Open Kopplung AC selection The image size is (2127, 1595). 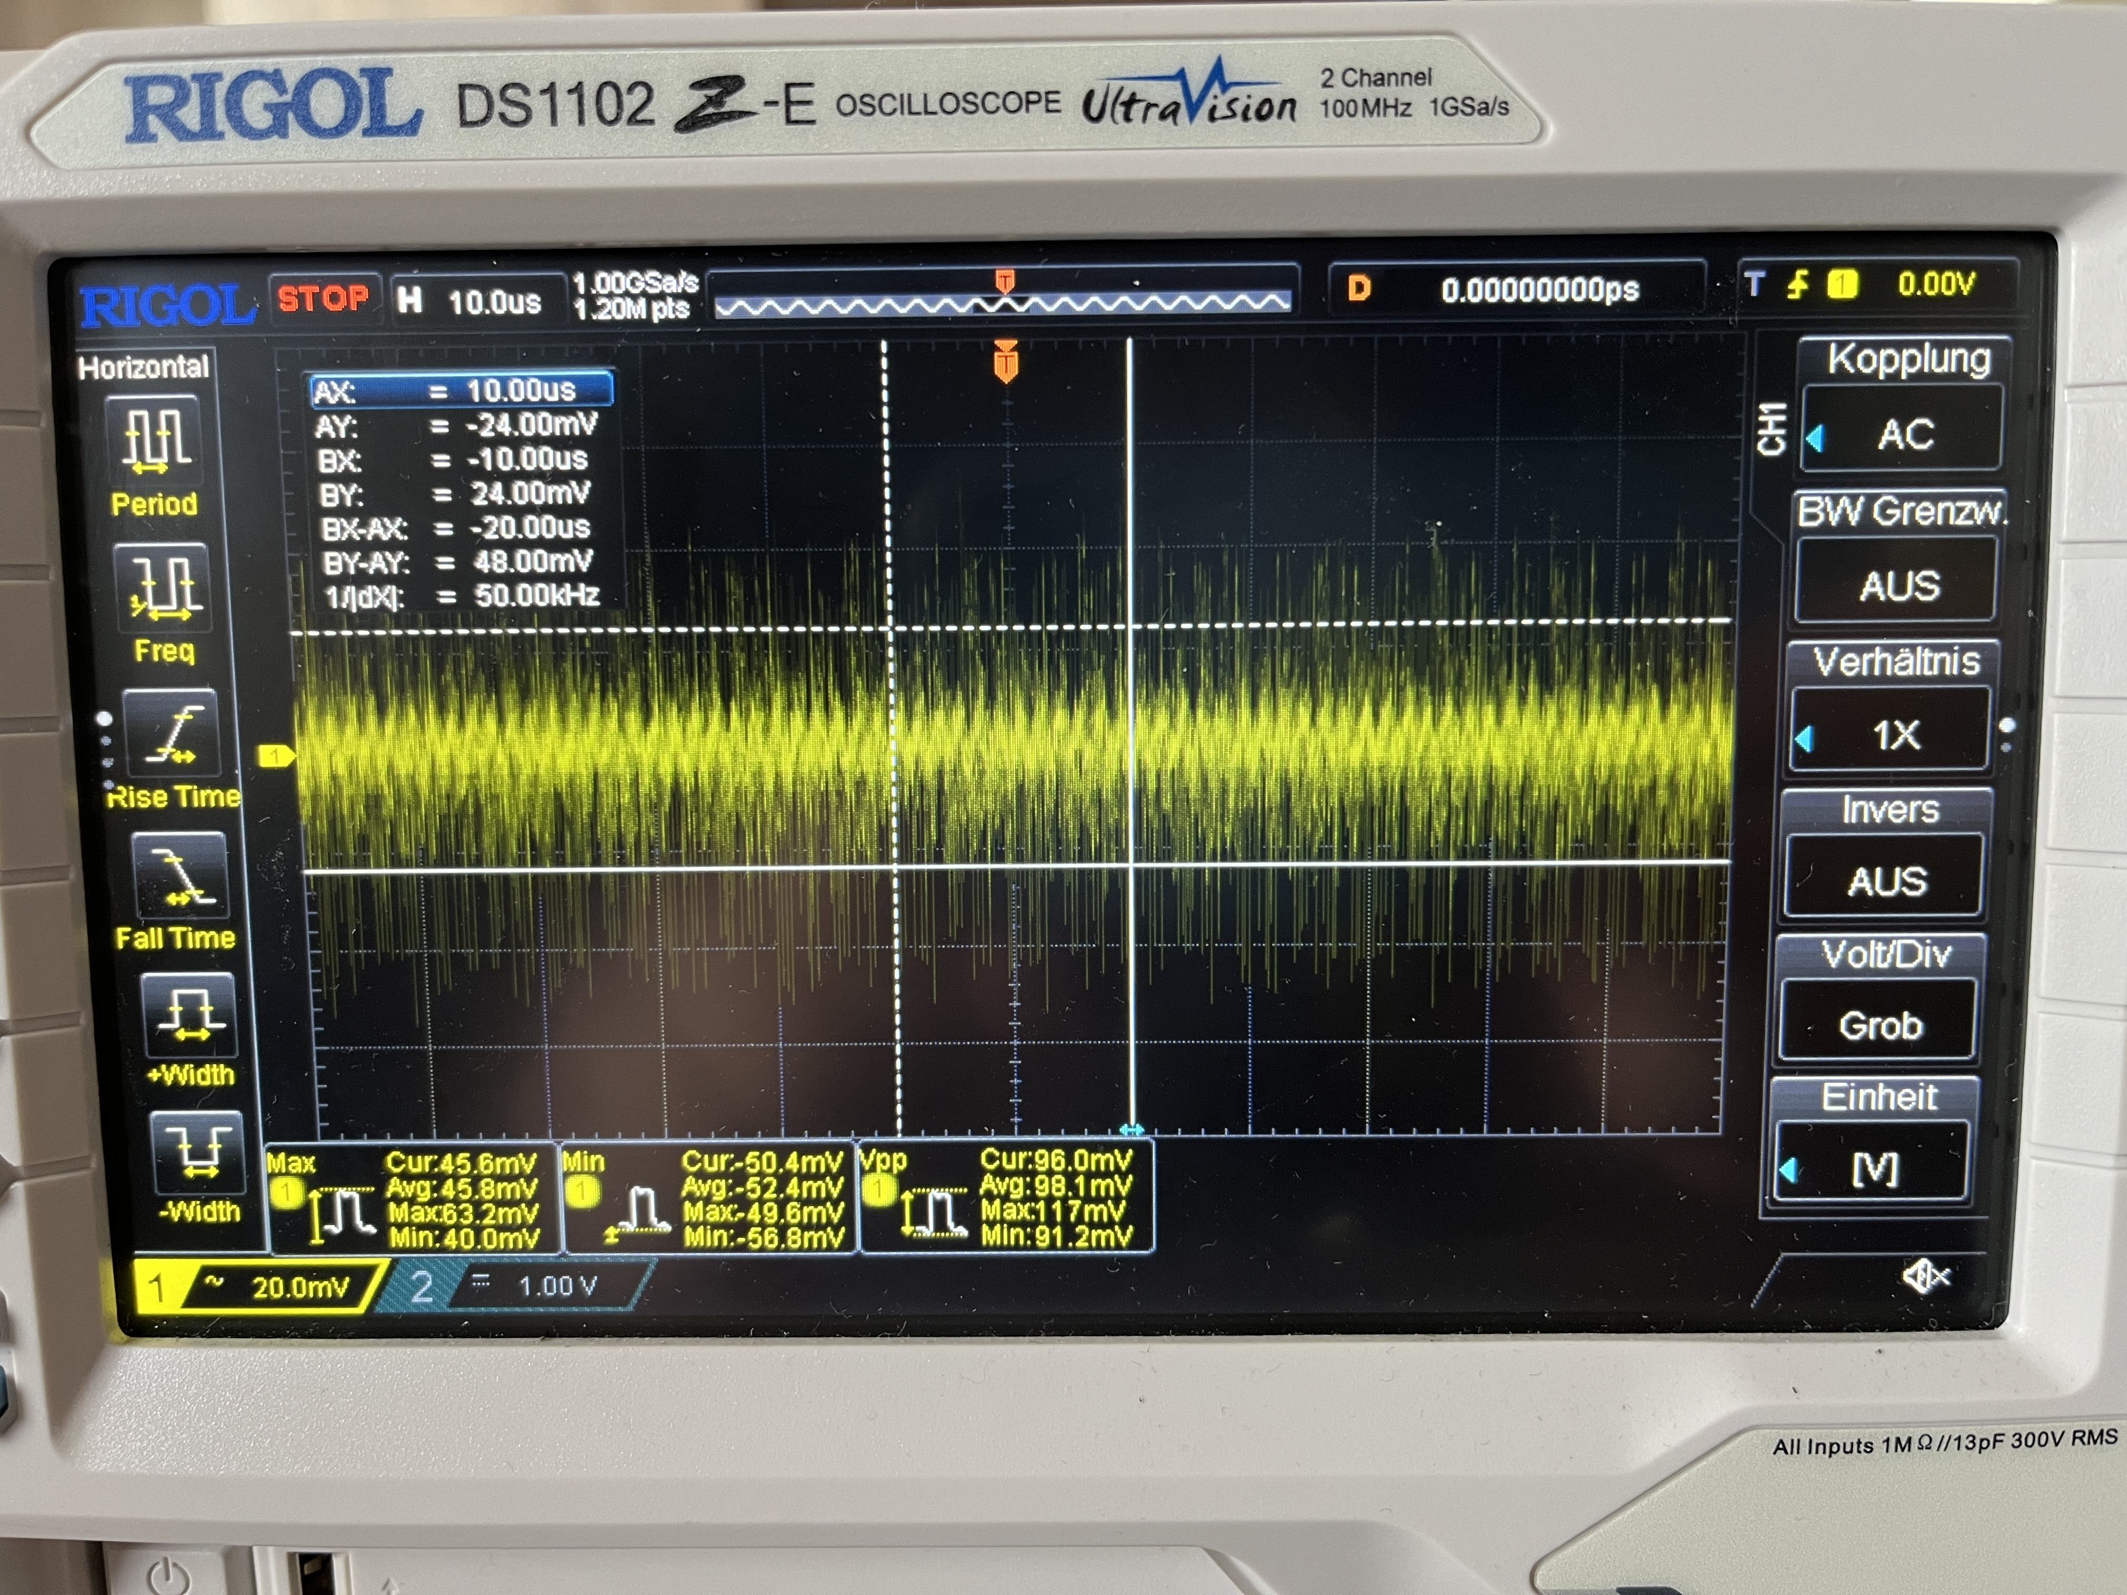click(x=1904, y=434)
